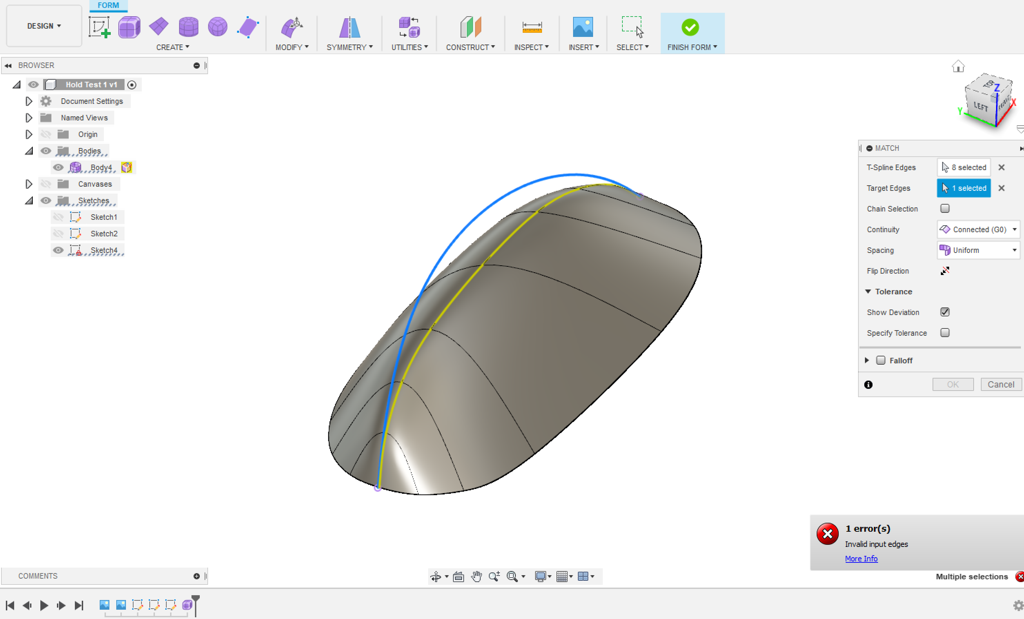
Task: Expand the Falloff section
Action: [867, 361]
